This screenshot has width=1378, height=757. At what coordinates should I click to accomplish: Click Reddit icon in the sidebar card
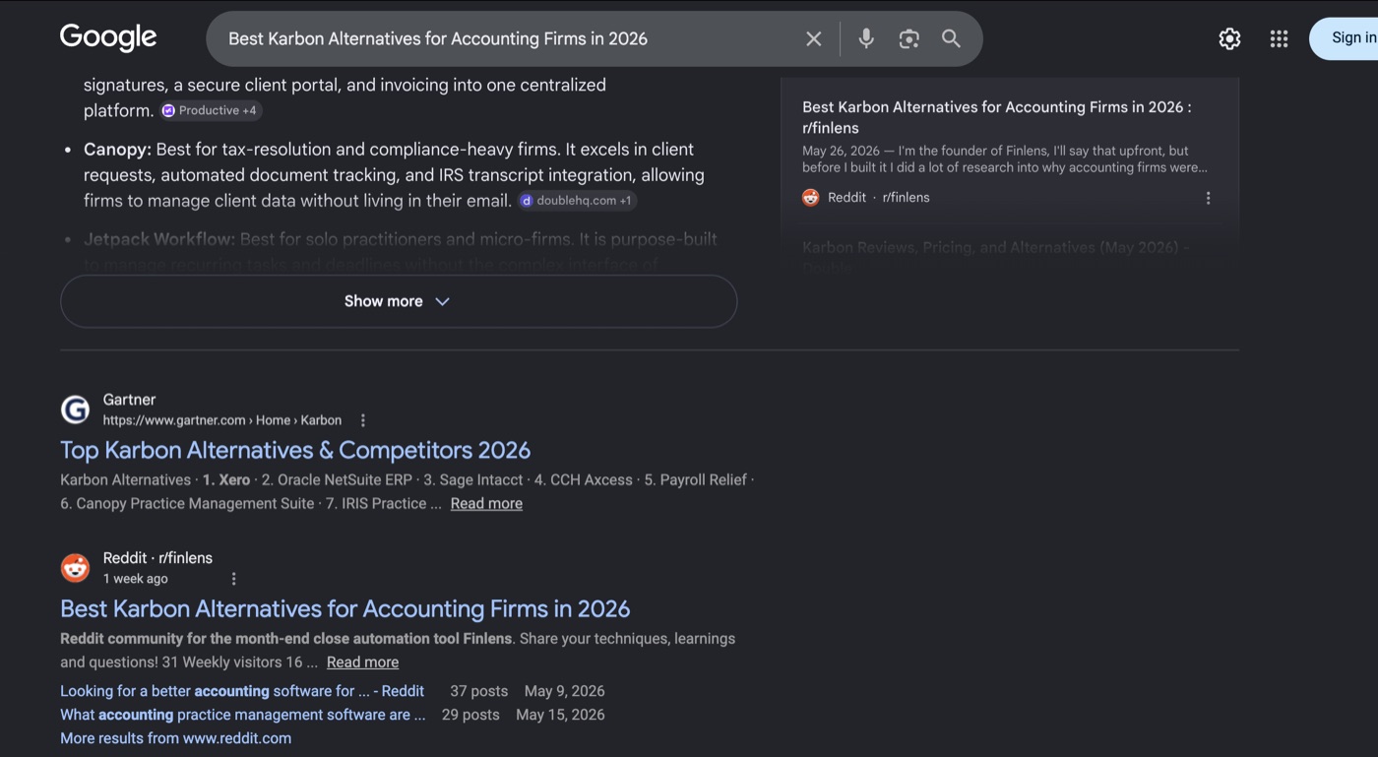pyautogui.click(x=811, y=197)
